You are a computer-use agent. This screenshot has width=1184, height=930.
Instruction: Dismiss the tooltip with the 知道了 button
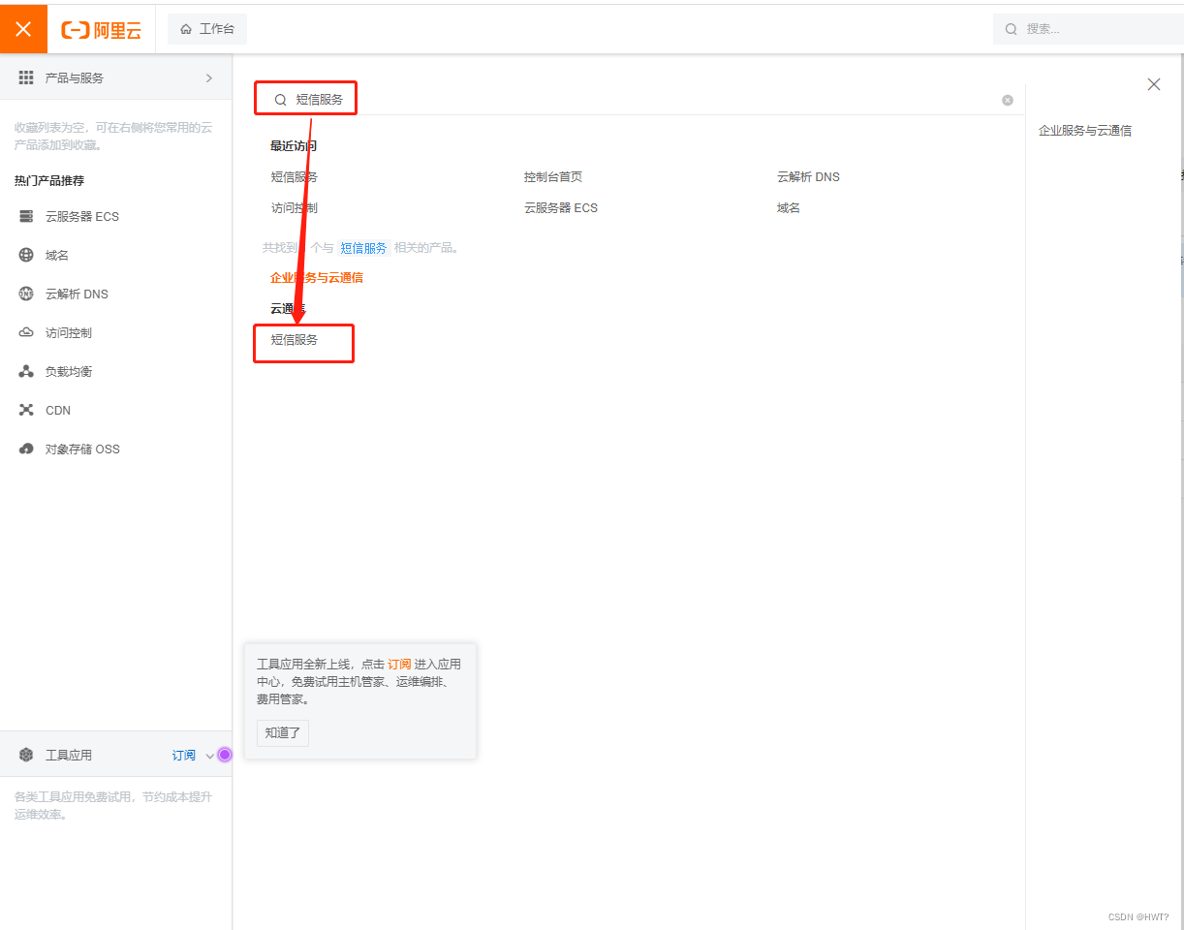tap(283, 732)
